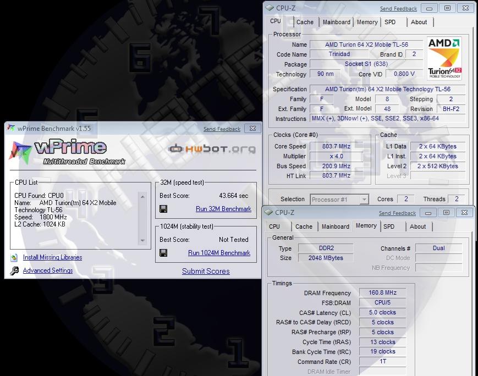Click the Command Rate value 1T
Image resolution: width=478 pixels, height=376 pixels.
(x=383, y=361)
